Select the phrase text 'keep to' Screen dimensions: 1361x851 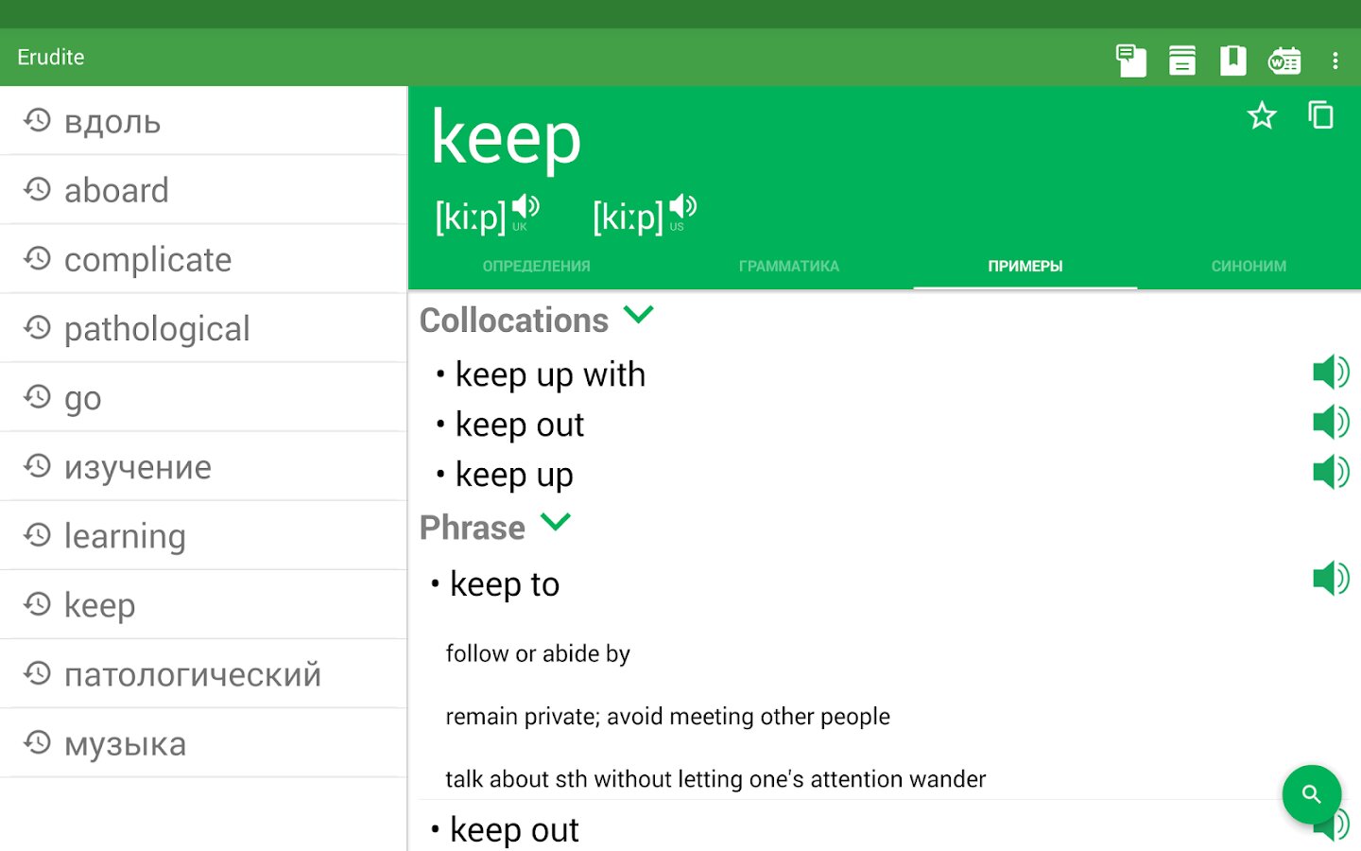point(505,585)
